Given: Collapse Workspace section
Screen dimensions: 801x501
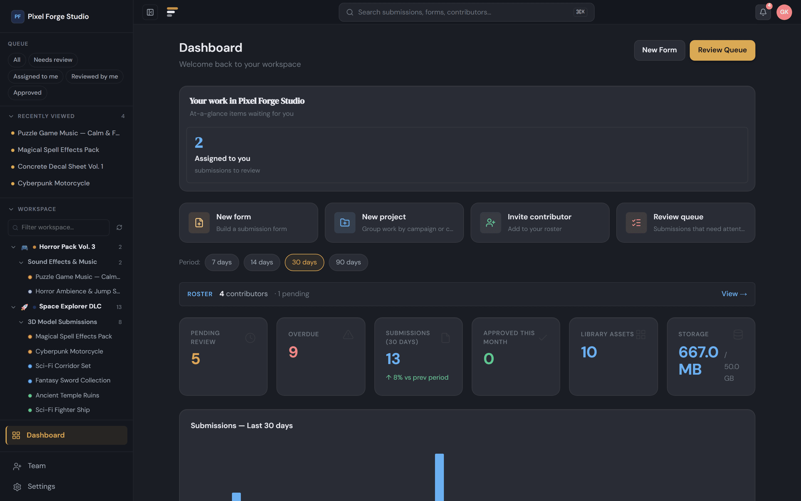Looking at the screenshot, I should (x=11, y=209).
